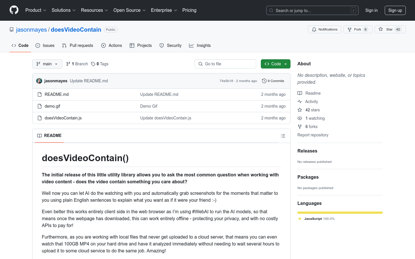The image size is (415, 259).
Task: View the 1 Branch link
Action: coord(77,64)
